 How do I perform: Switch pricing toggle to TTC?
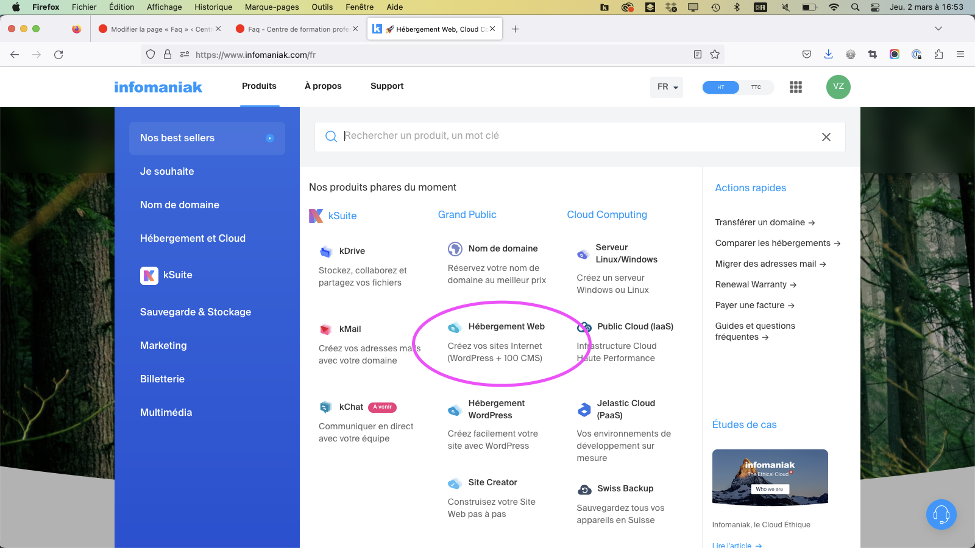click(x=756, y=87)
